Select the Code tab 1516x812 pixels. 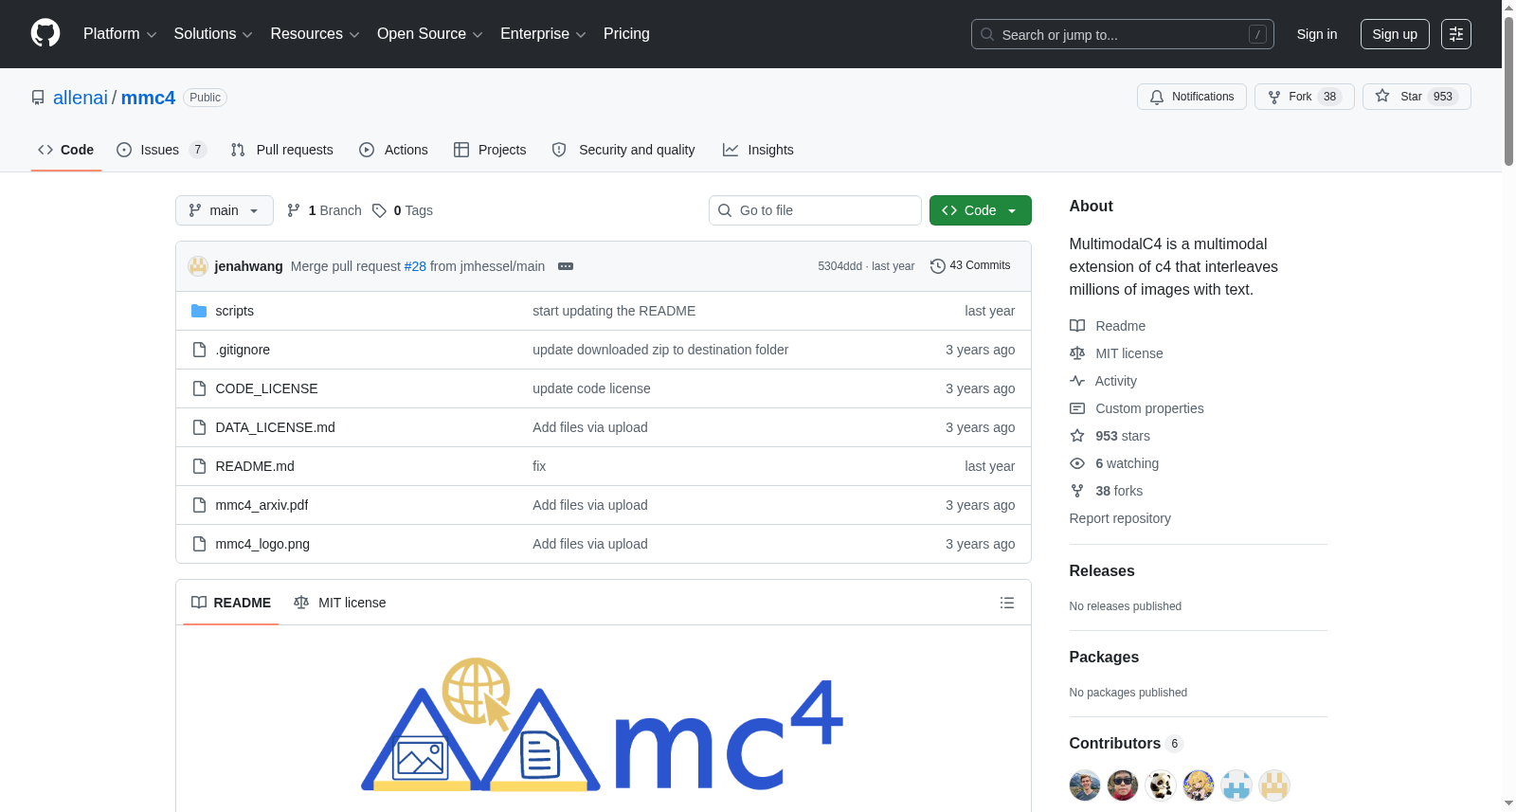pyautogui.click(x=66, y=150)
